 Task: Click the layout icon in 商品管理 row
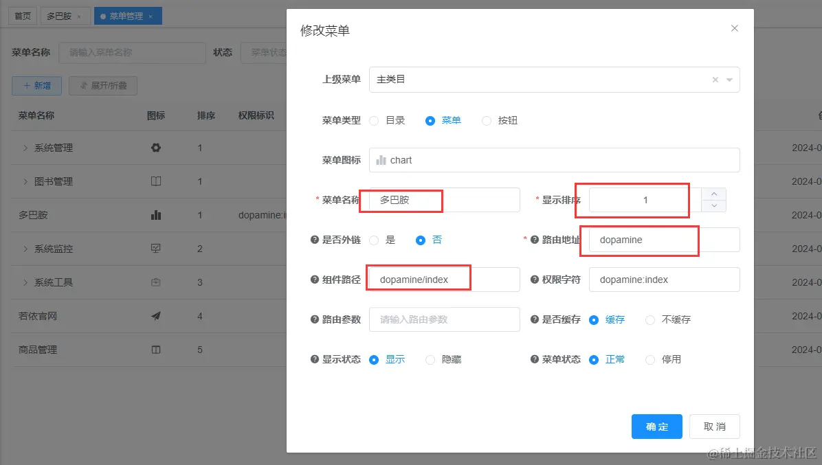point(156,350)
